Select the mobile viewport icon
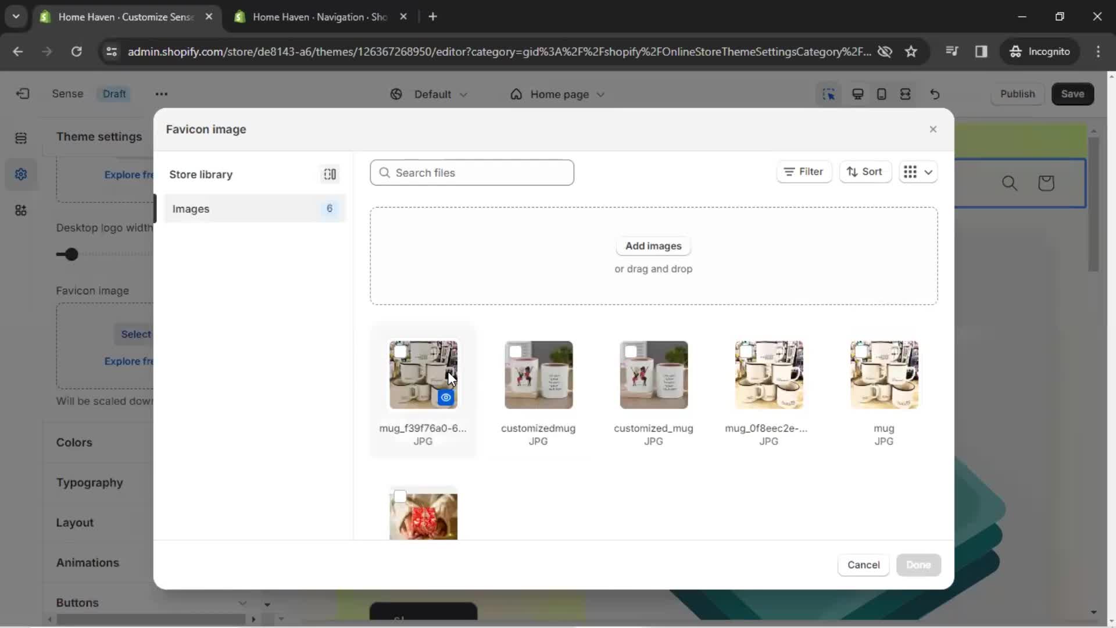 (881, 94)
